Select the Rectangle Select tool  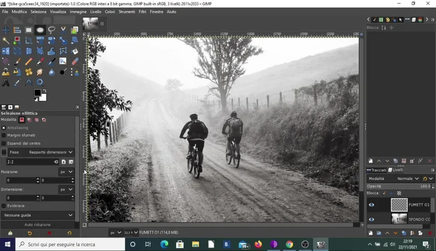29,30
